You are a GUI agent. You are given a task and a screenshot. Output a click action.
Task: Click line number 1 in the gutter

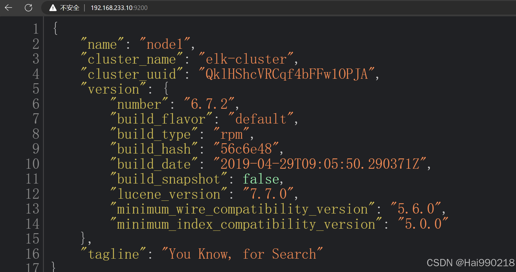coord(36,29)
